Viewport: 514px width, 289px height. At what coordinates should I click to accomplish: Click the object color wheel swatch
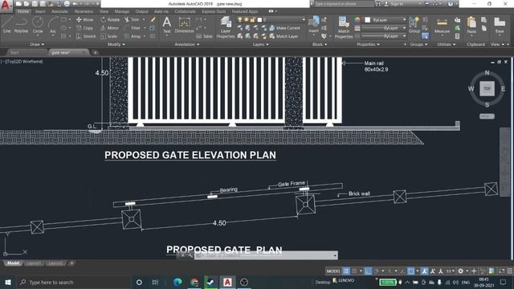pyautogui.click(x=357, y=20)
